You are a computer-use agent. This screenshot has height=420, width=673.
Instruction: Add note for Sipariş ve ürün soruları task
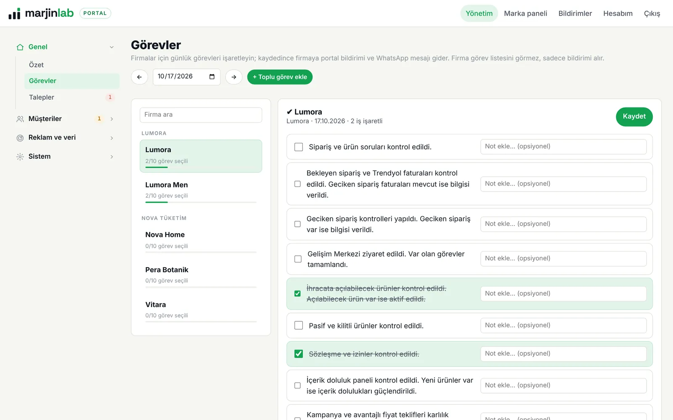[563, 147]
